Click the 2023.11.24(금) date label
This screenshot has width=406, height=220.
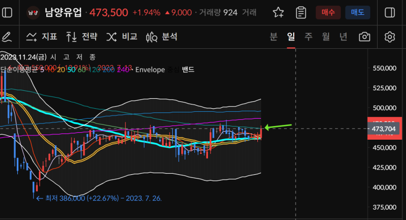click(x=24, y=57)
